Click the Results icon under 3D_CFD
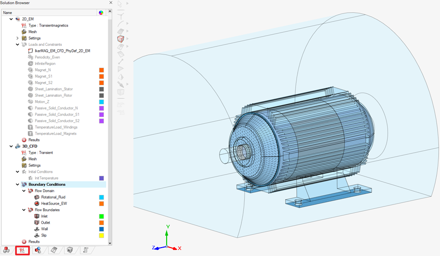Image resolution: width=440 pixels, height=256 pixels. point(24,241)
